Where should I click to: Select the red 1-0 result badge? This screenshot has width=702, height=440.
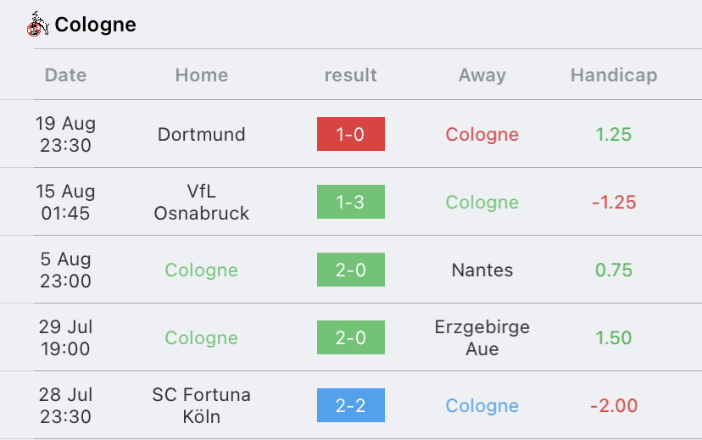click(350, 134)
